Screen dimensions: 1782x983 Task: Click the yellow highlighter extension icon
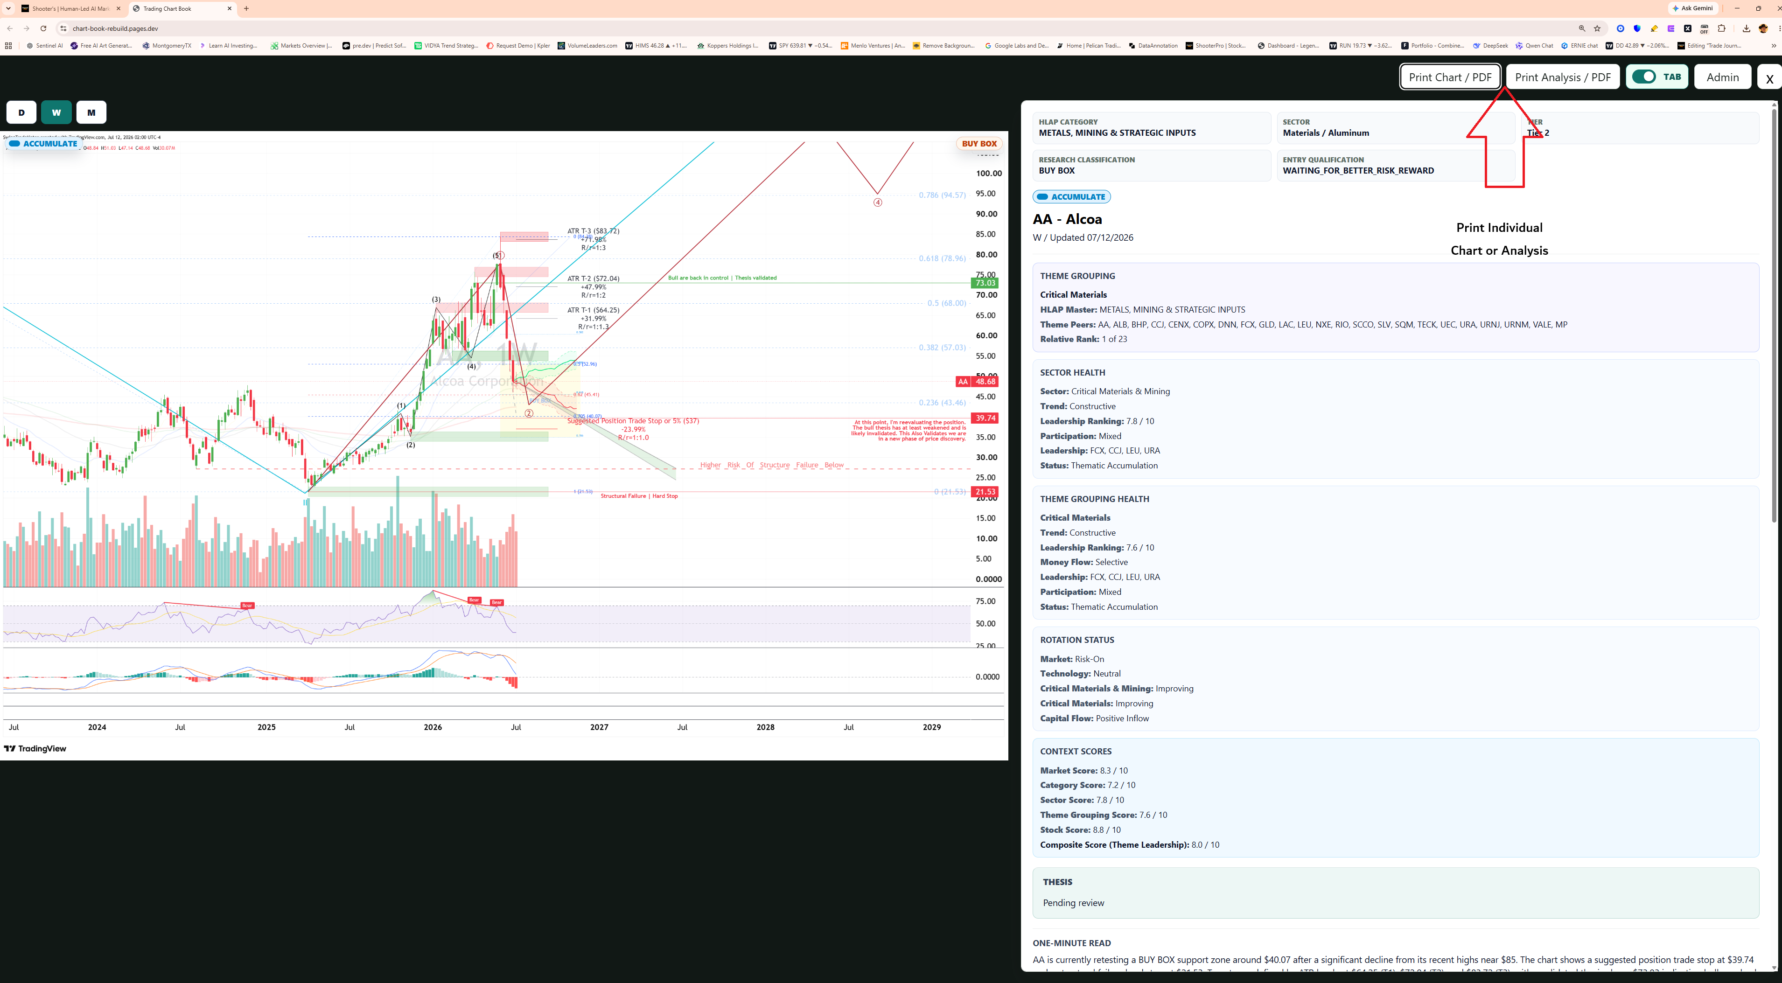(1654, 28)
